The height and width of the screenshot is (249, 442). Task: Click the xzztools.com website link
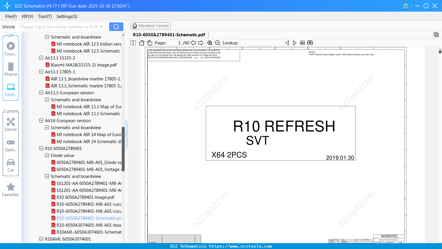(240, 246)
